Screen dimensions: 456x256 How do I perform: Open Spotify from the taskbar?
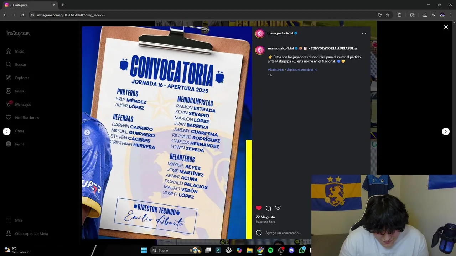point(270,250)
